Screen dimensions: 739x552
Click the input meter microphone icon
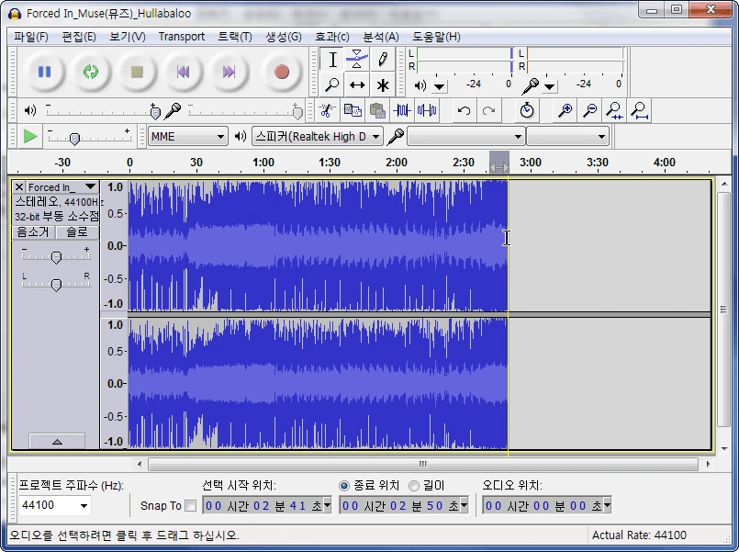pyautogui.click(x=531, y=85)
